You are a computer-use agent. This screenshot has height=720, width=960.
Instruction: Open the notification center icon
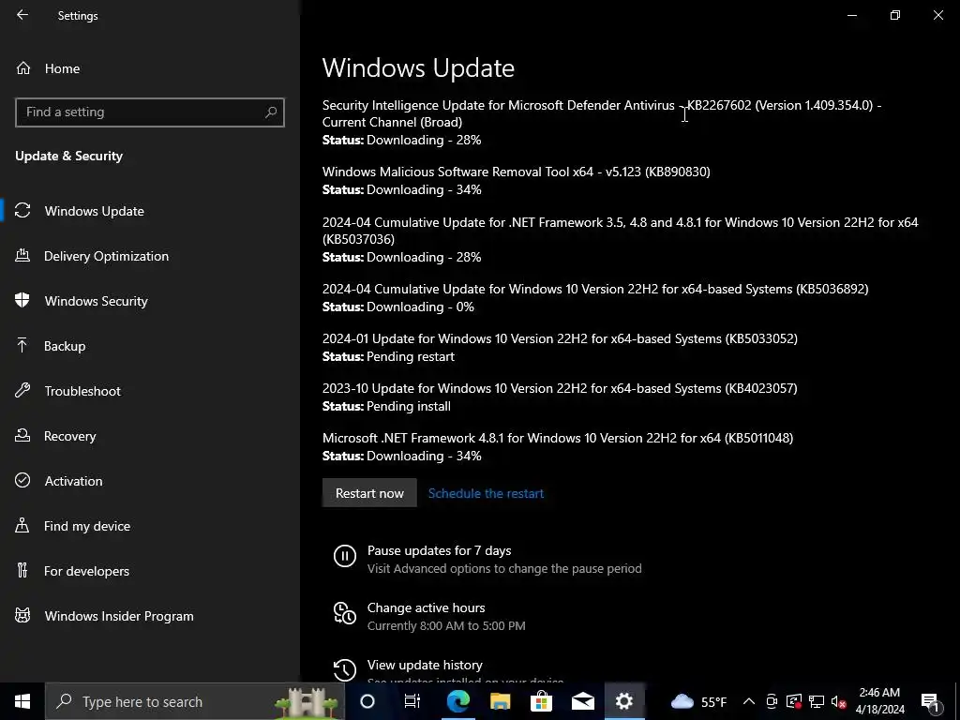pyautogui.click(x=930, y=702)
